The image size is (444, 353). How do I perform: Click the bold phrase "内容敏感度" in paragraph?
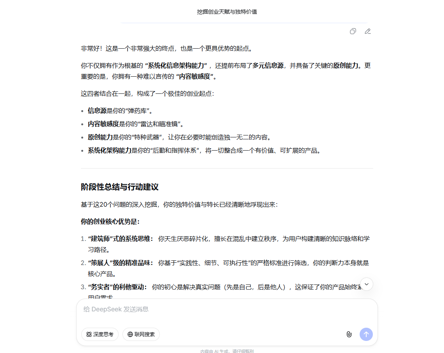[x=194, y=76]
